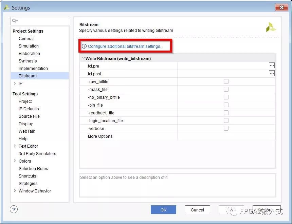The width and height of the screenshot is (292, 224).
Task: Go to Selection Rules settings
Action: (33, 168)
